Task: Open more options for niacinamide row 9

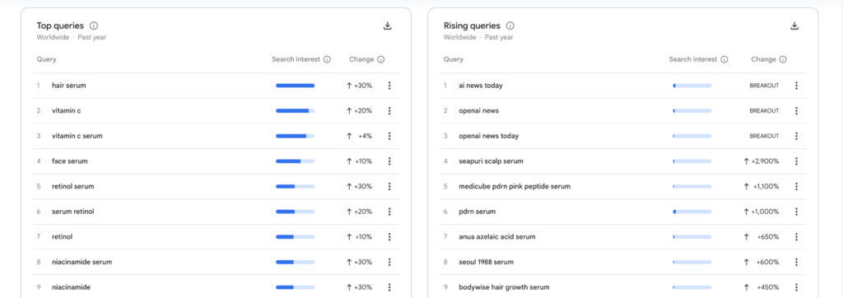Action: pos(389,287)
